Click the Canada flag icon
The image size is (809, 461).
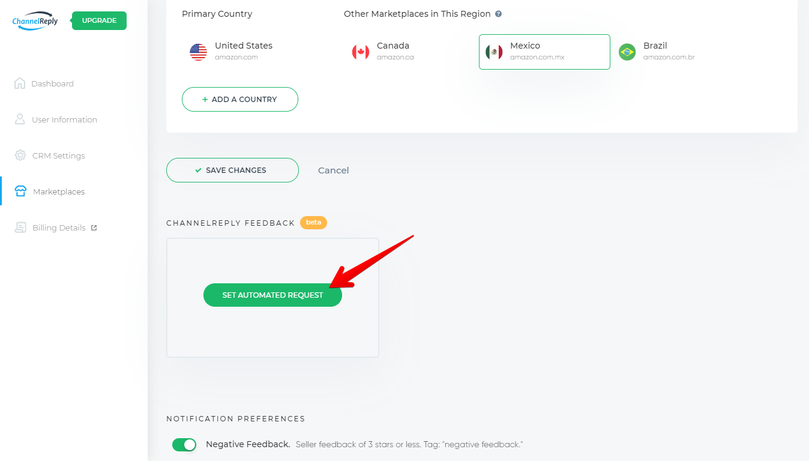click(361, 52)
